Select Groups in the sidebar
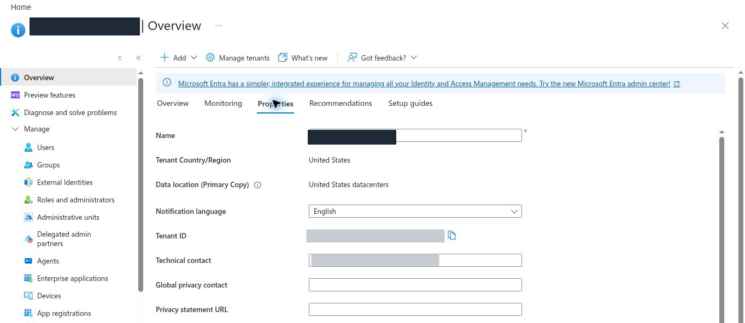745x323 pixels. (49, 165)
